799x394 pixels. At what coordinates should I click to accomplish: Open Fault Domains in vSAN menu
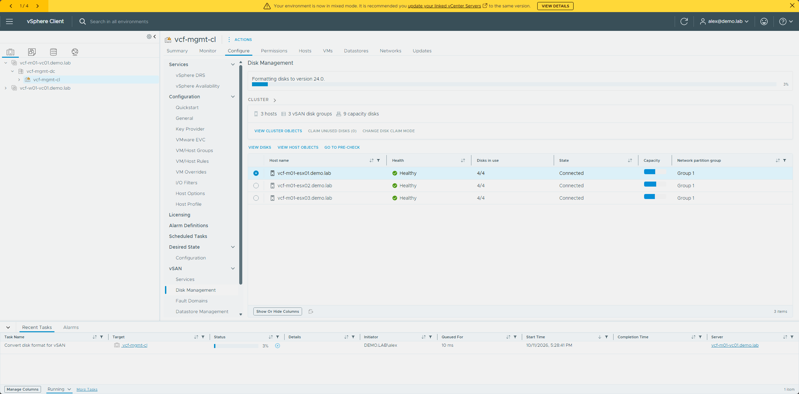(192, 301)
